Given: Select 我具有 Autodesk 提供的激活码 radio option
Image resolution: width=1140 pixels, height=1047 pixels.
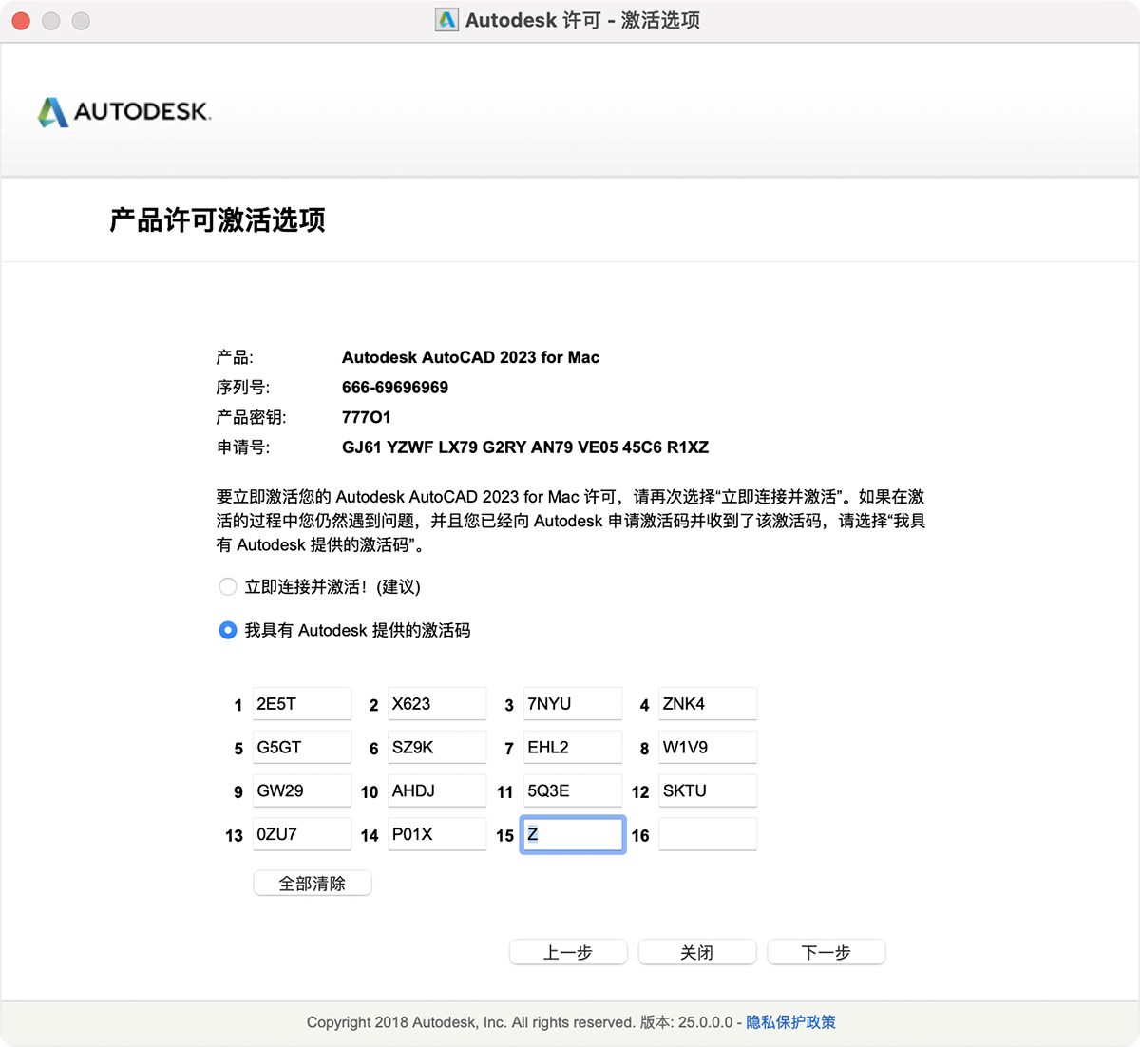Looking at the screenshot, I should [228, 630].
